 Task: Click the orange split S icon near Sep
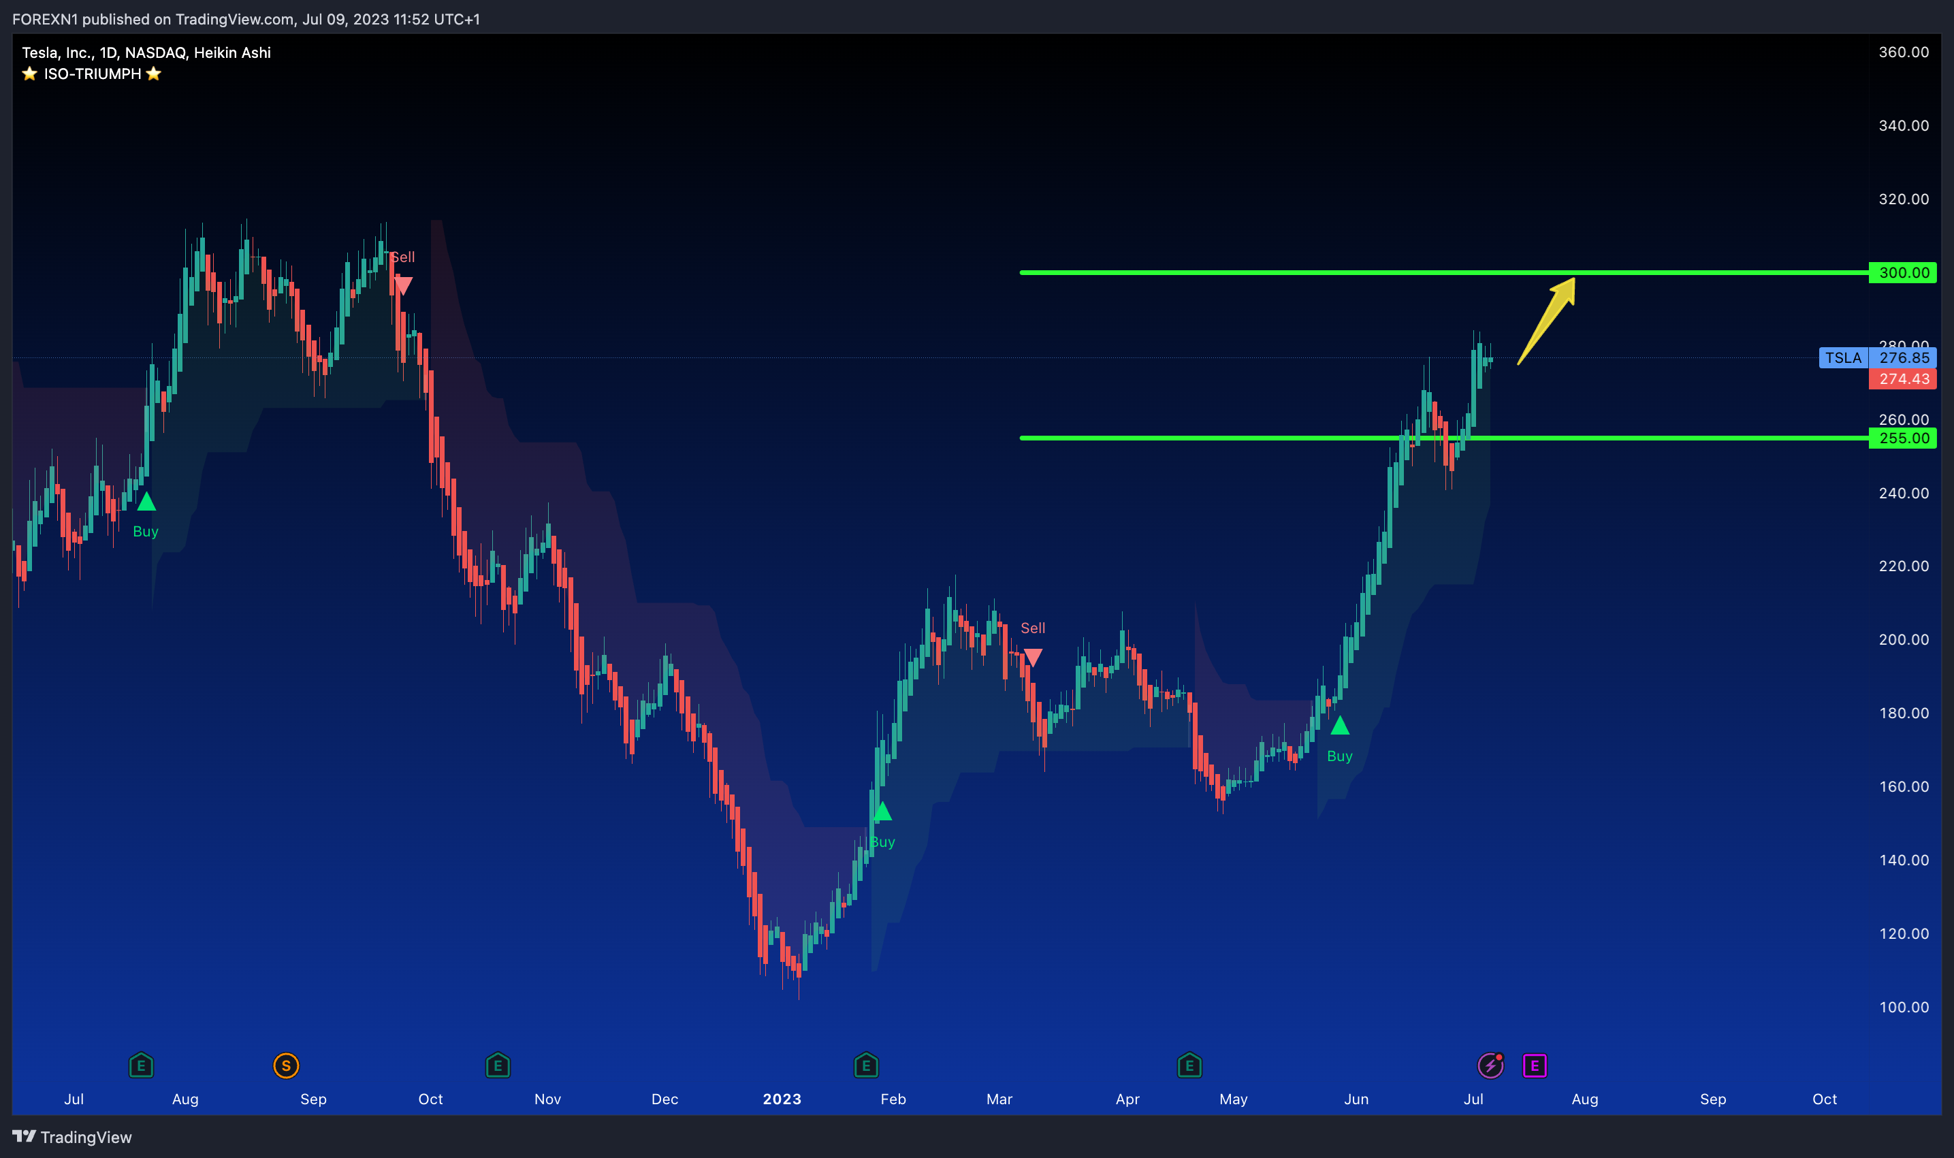[287, 1065]
